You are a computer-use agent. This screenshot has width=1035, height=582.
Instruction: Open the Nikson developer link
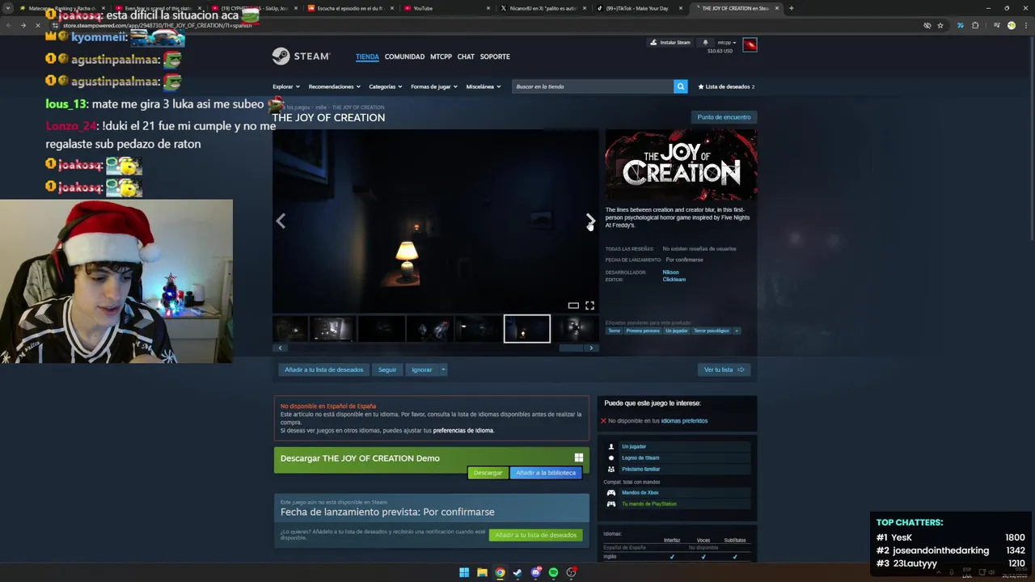pyautogui.click(x=670, y=272)
